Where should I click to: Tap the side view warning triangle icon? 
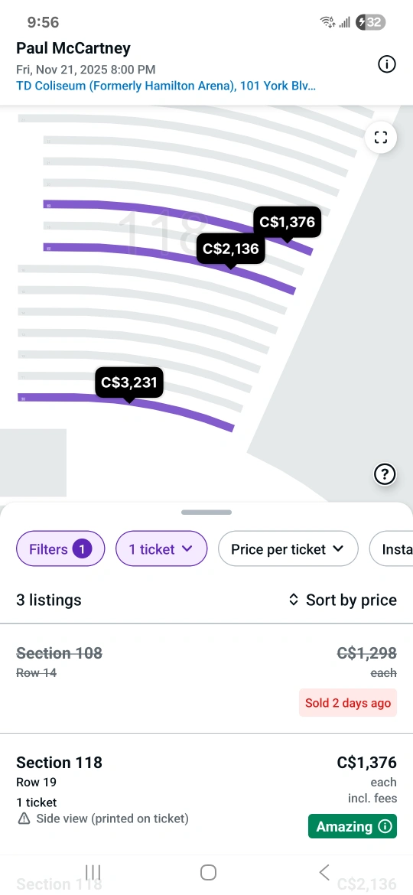click(x=24, y=819)
